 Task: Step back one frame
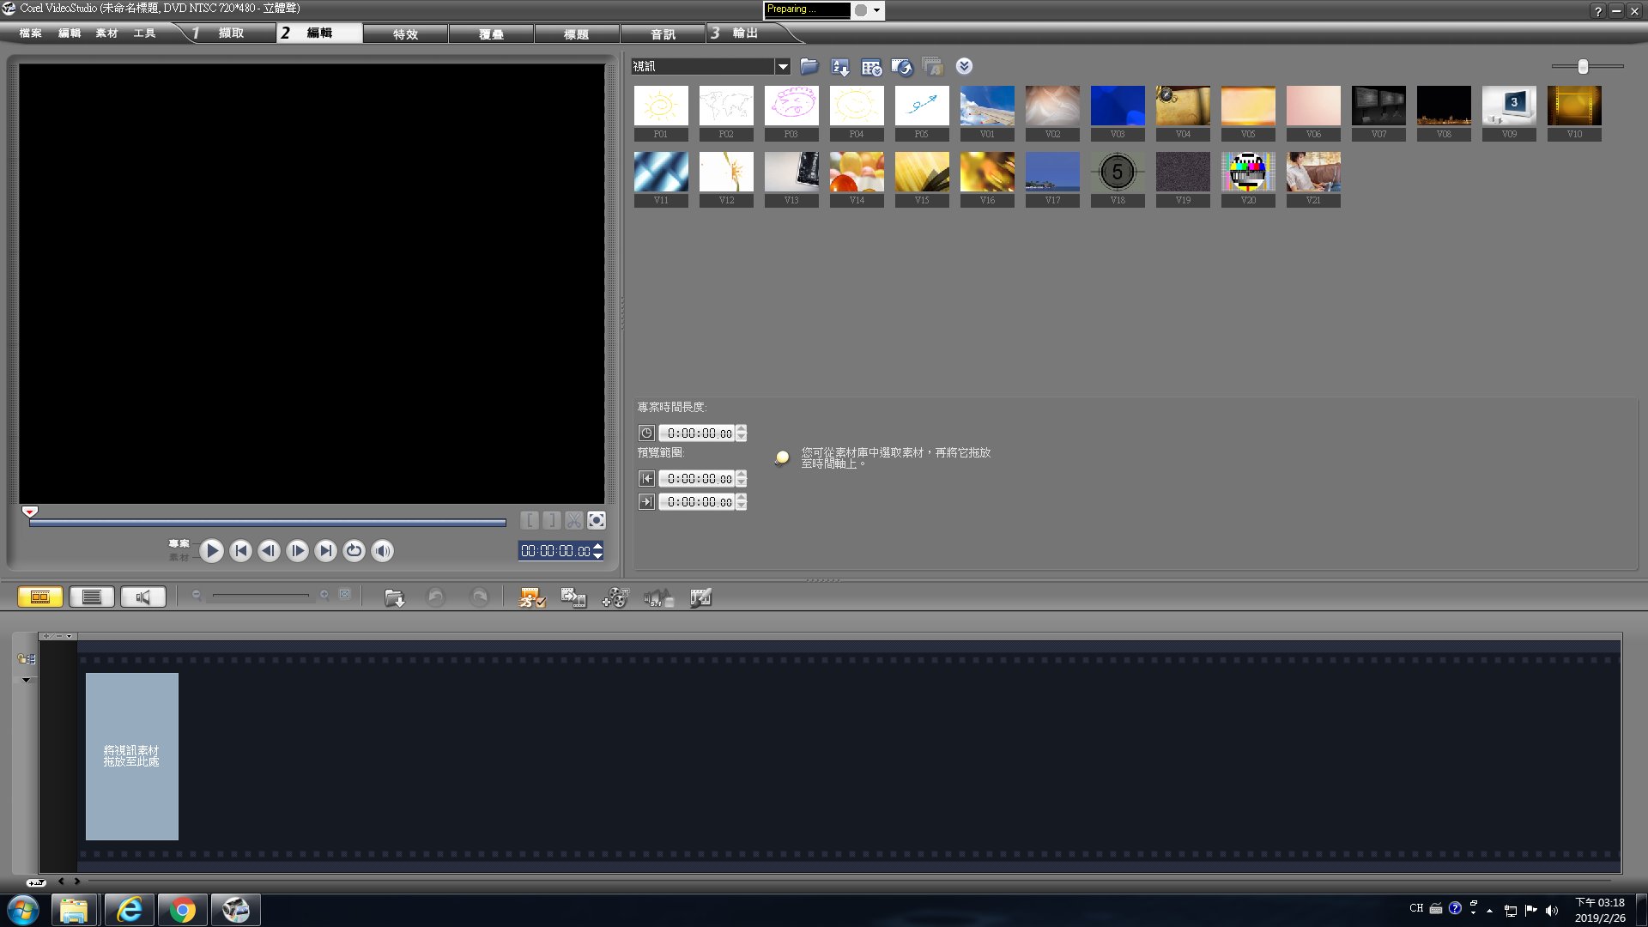270,550
